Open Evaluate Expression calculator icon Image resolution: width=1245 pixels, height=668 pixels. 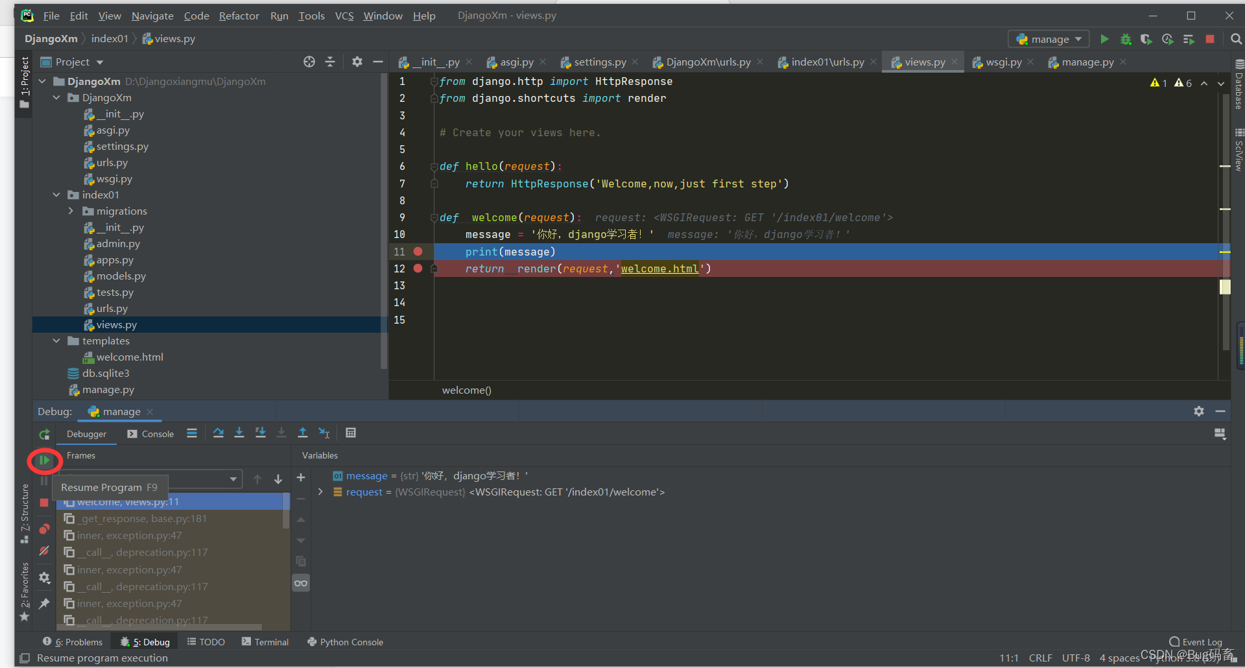351,433
